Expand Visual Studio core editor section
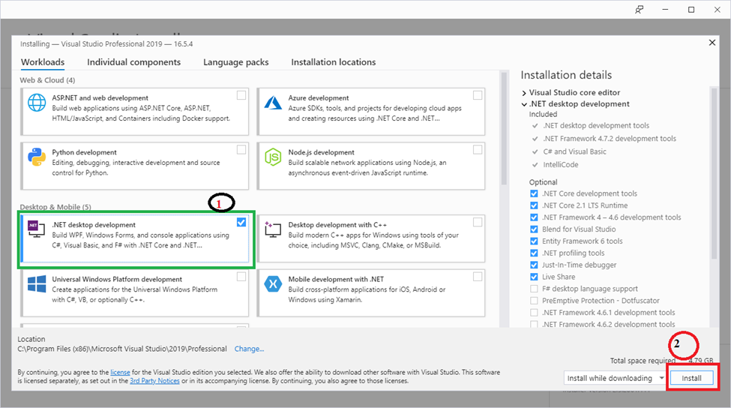 (x=524, y=93)
